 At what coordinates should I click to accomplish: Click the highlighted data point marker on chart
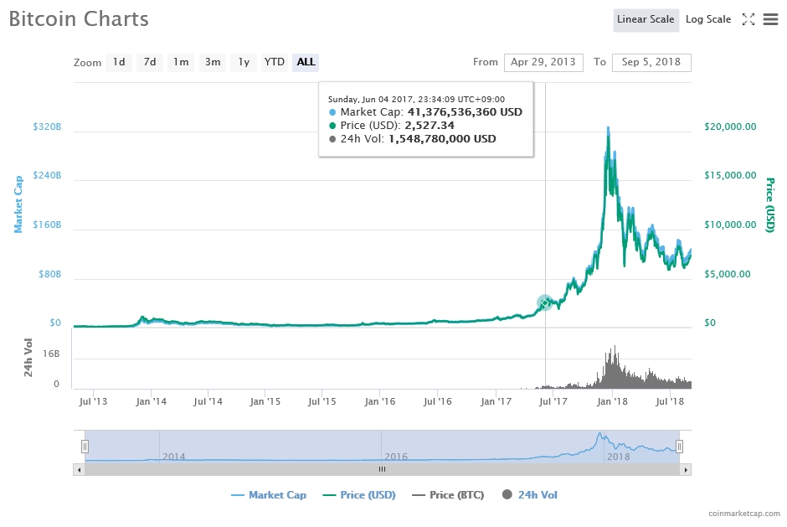(x=545, y=302)
